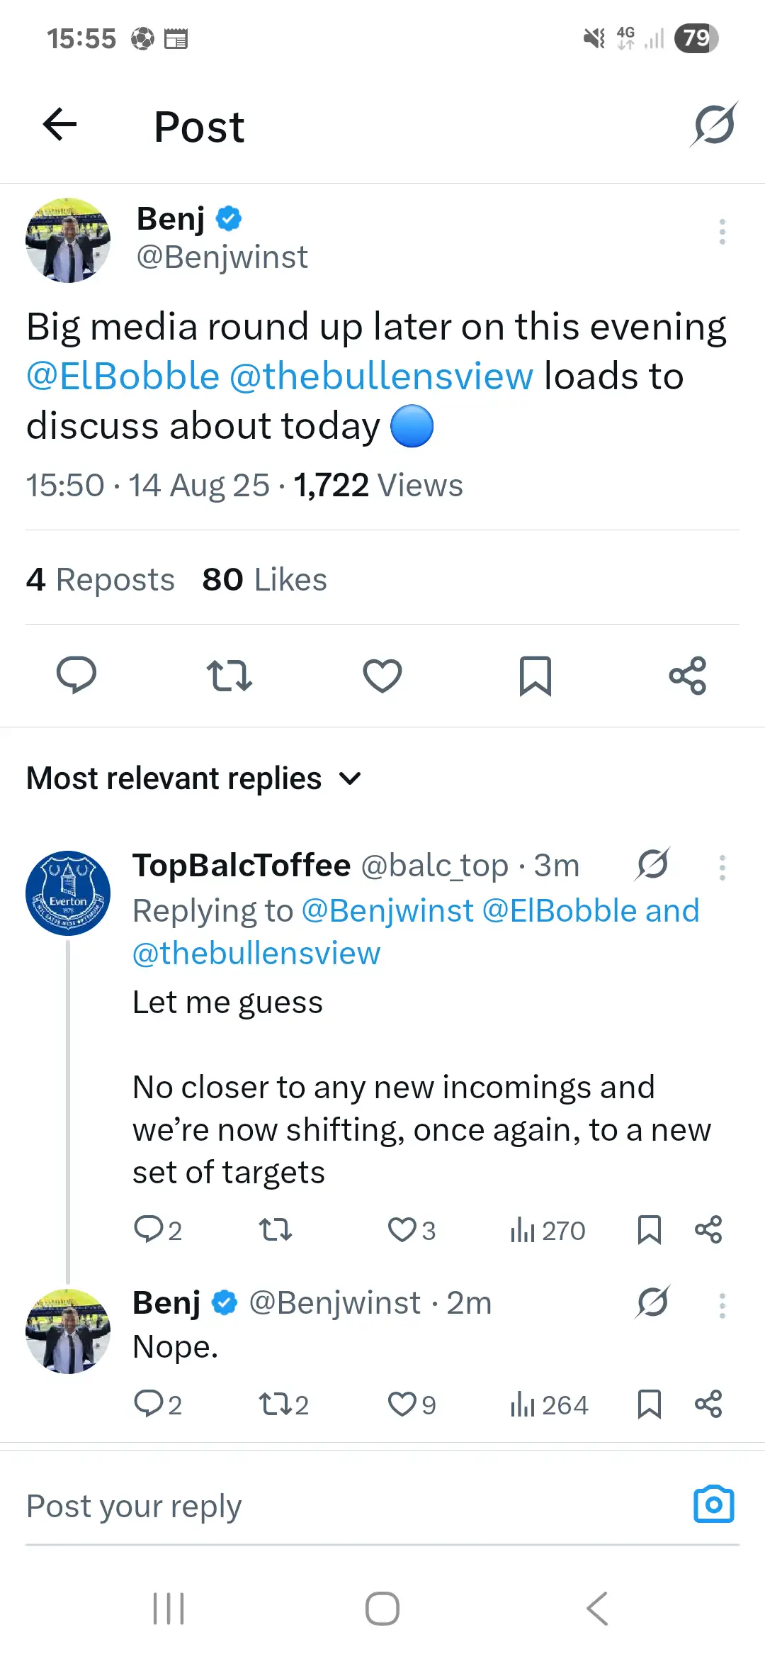Bookmark the main Benj post
Image resolution: width=765 pixels, height=1659 pixels.
(x=535, y=675)
